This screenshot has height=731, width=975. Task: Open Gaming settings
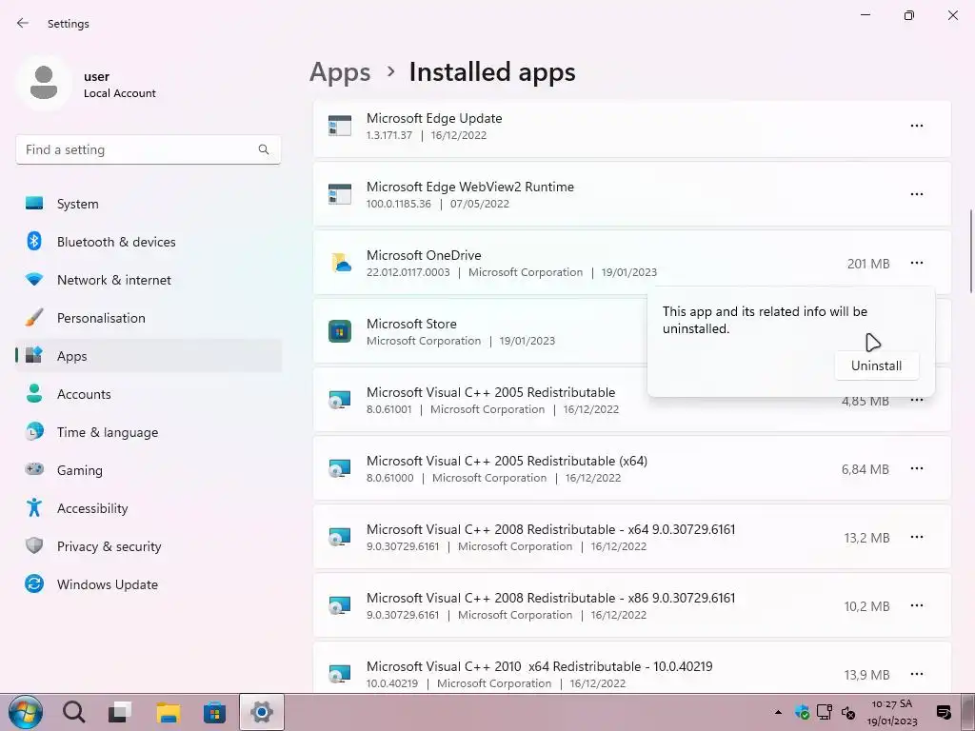tap(149, 470)
